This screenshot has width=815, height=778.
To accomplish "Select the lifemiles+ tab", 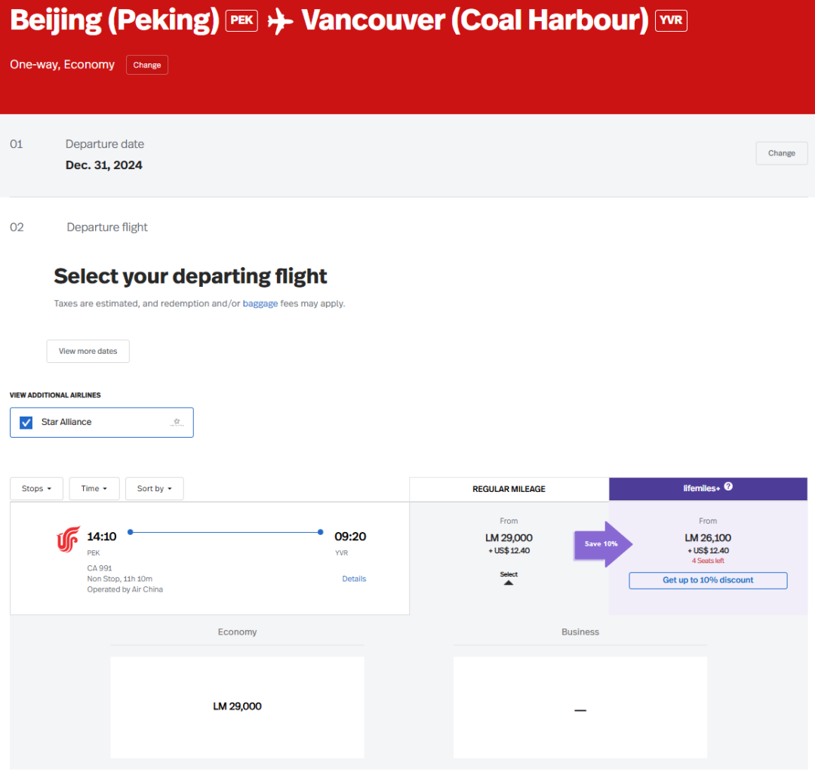I will pos(708,488).
